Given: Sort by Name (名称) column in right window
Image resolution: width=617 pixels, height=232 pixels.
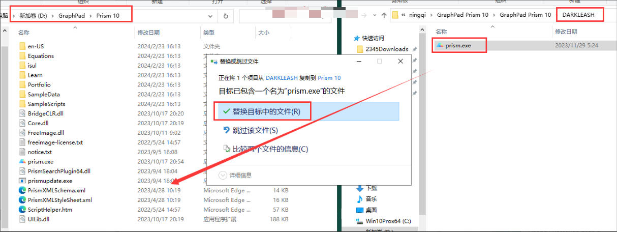Looking at the screenshot, I should (441, 32).
